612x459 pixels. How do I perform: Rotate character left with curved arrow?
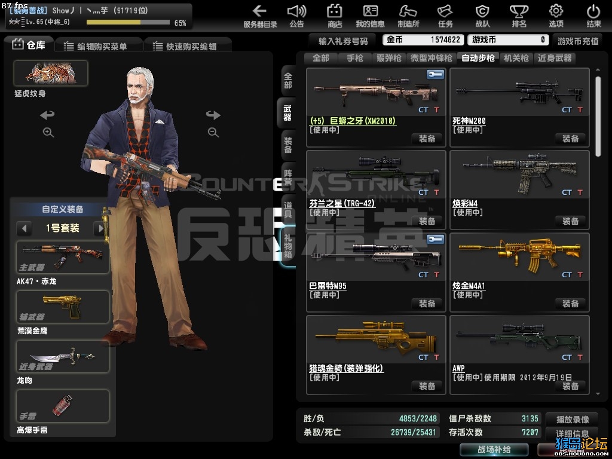click(x=47, y=115)
